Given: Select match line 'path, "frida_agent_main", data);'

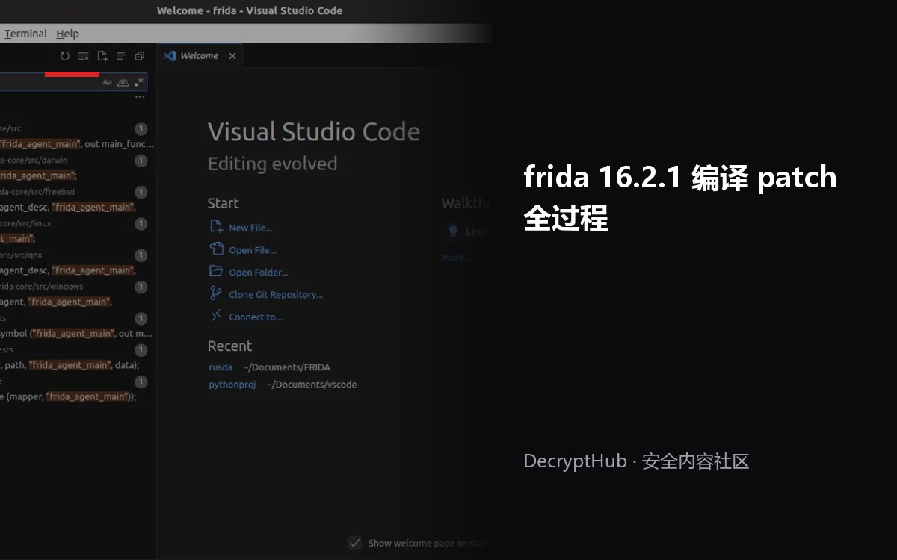Looking at the screenshot, I should (x=71, y=365).
